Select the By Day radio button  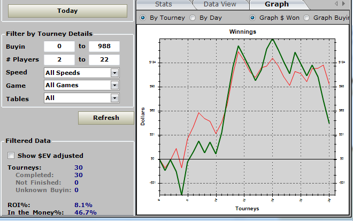193,18
